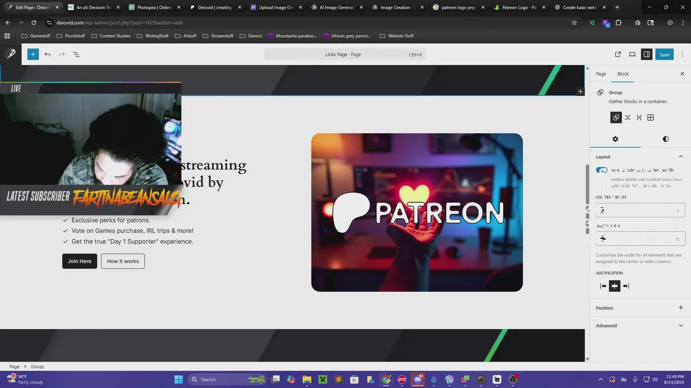Open the page preview in a new tab
The image size is (691, 388).
click(618, 54)
